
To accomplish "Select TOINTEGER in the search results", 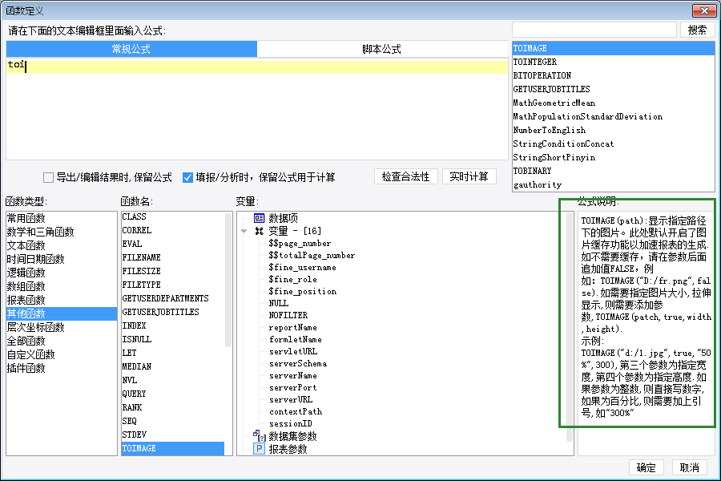I will tap(614, 62).
